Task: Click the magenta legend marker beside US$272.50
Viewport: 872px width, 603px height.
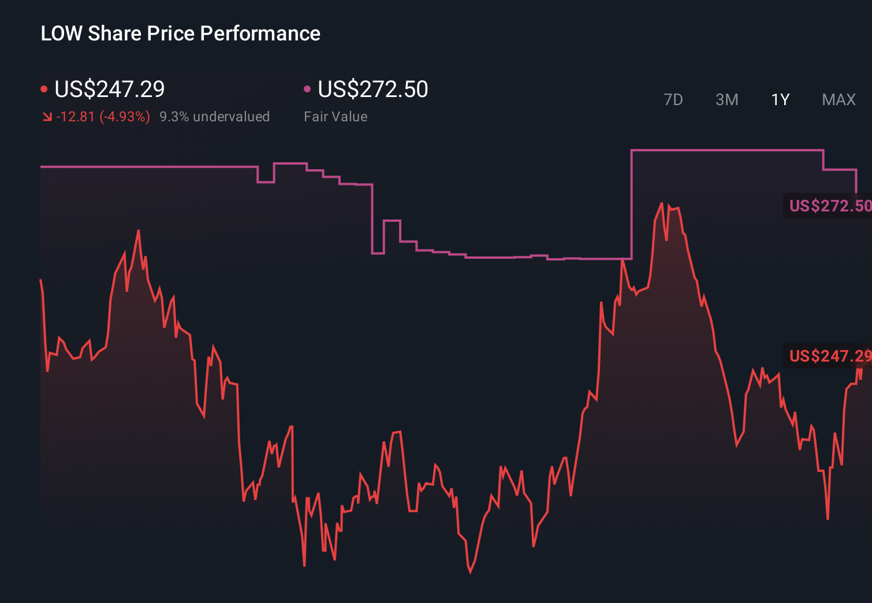Action: (x=307, y=88)
